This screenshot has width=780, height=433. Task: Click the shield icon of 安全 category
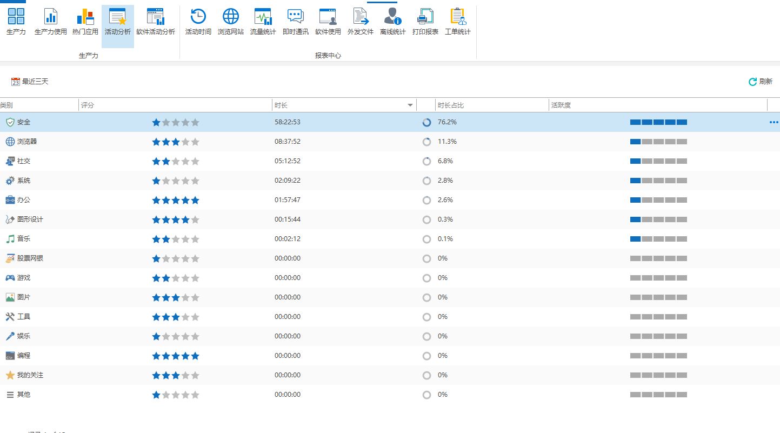tap(10, 122)
